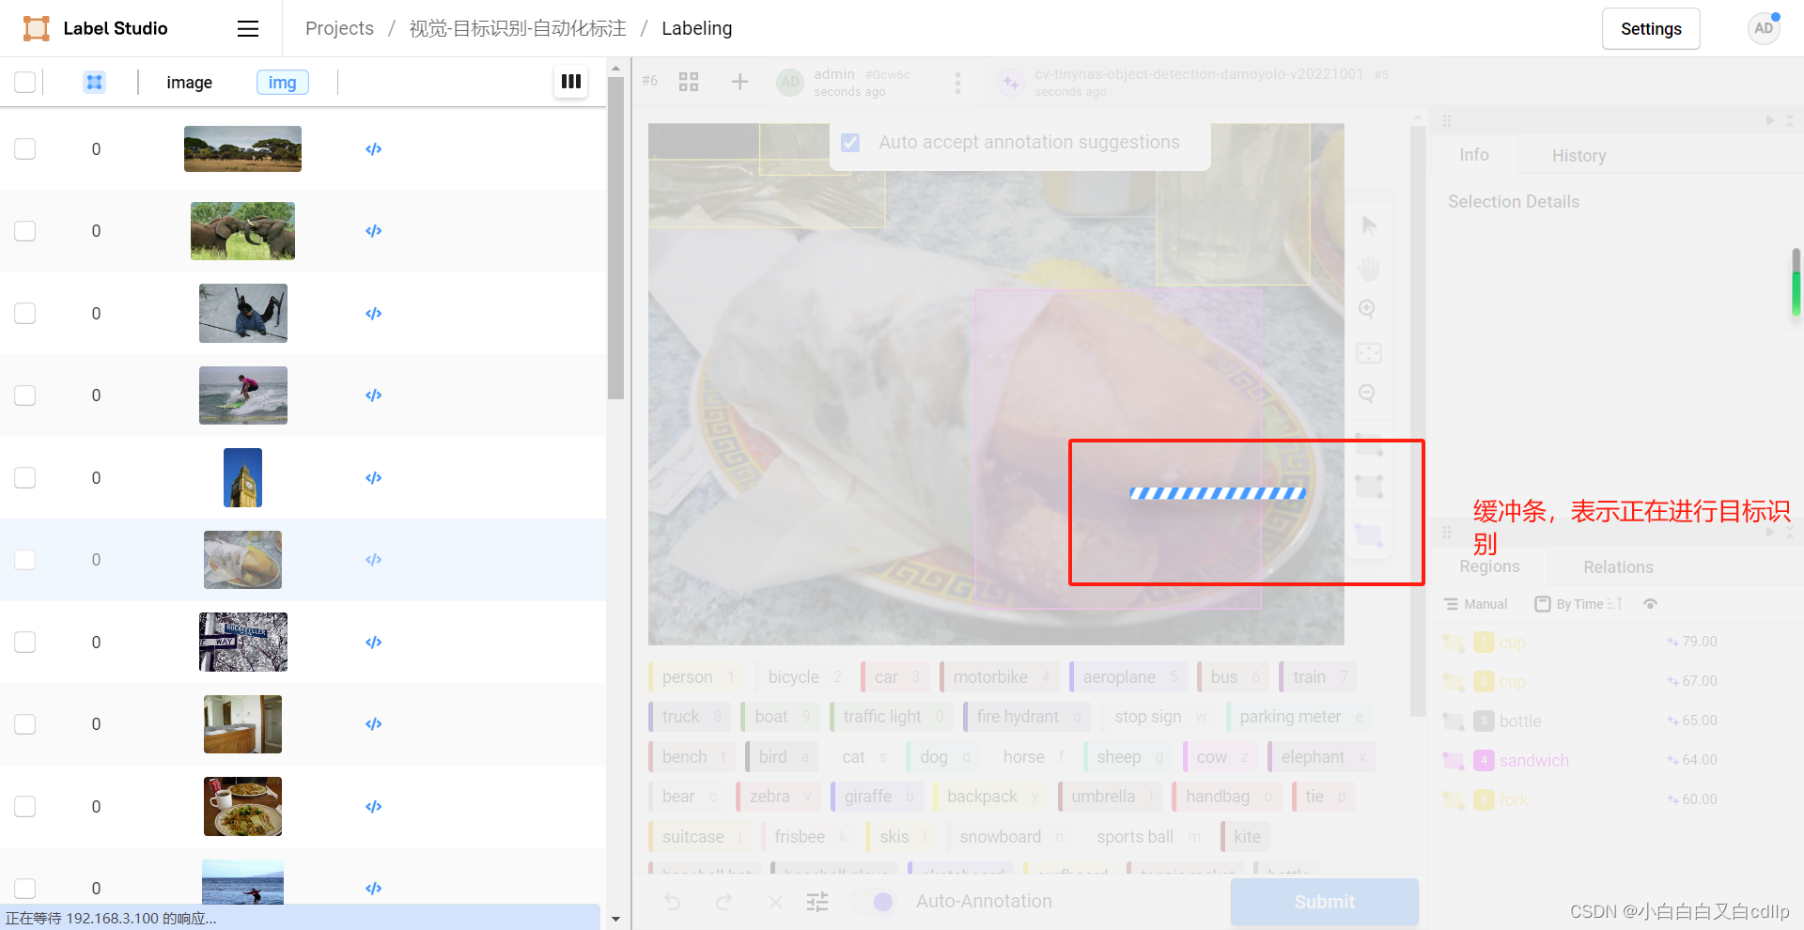Viewport: 1804px width, 930px height.
Task: Open the hamburger navigation menu
Action: tap(248, 29)
